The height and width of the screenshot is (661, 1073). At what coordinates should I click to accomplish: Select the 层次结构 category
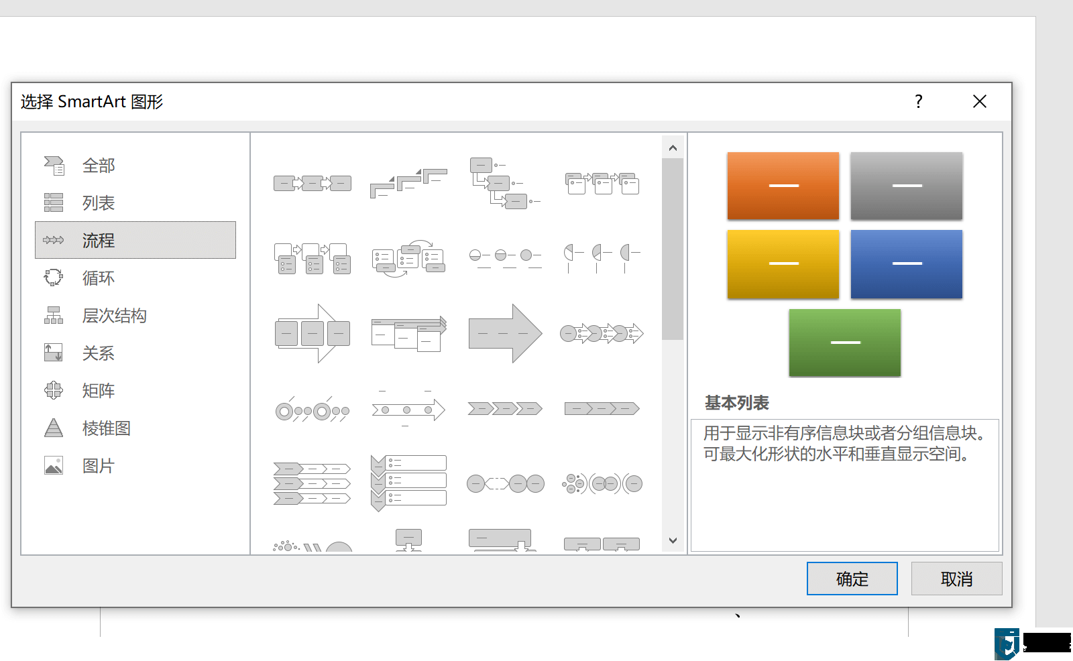[x=135, y=315]
